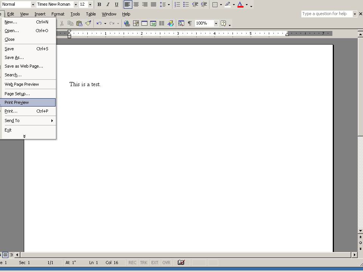Toggle Show/Hide paragraph marks
Screen dimensions: 363x272
(190, 23)
